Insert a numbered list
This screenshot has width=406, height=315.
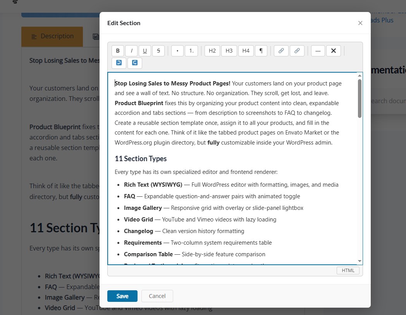[191, 50]
